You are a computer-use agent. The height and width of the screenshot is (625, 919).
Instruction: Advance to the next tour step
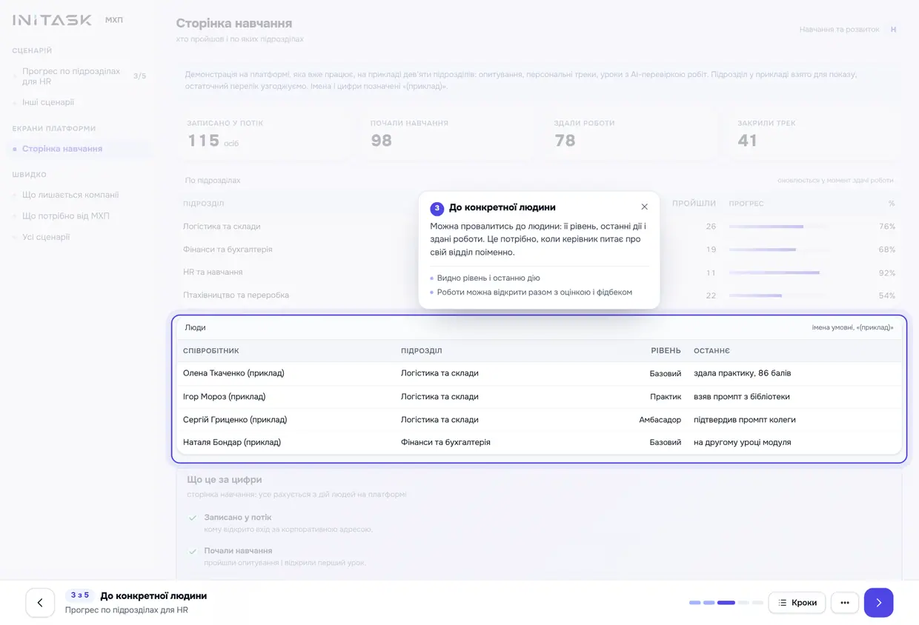click(x=878, y=603)
